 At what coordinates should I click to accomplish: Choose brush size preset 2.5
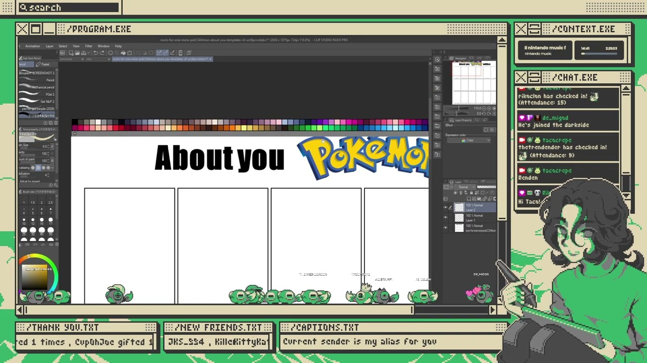[x=50, y=201]
